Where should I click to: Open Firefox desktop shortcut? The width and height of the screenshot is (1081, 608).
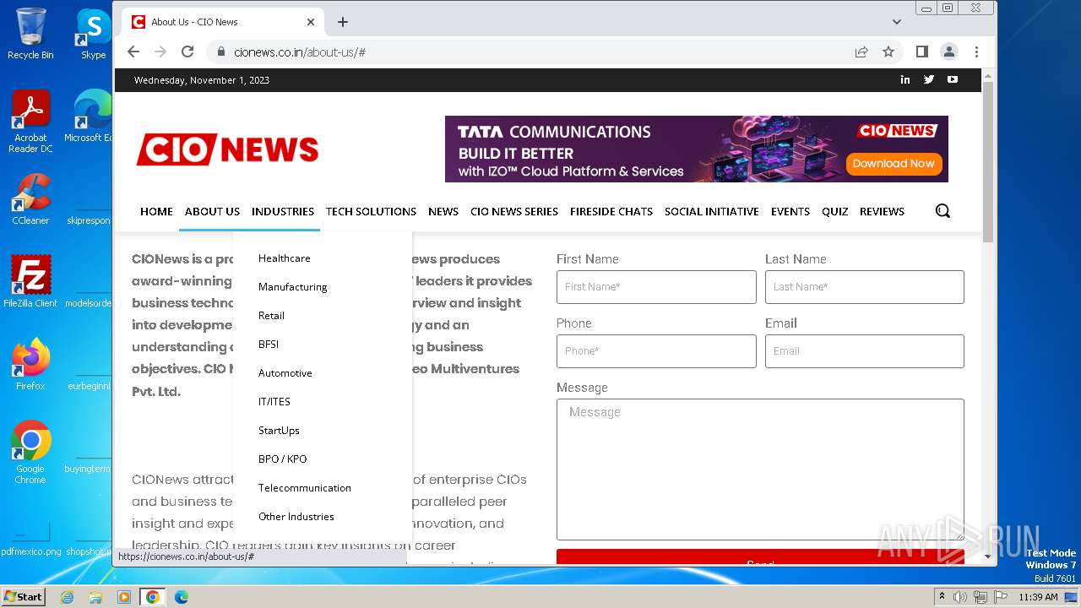click(x=30, y=365)
